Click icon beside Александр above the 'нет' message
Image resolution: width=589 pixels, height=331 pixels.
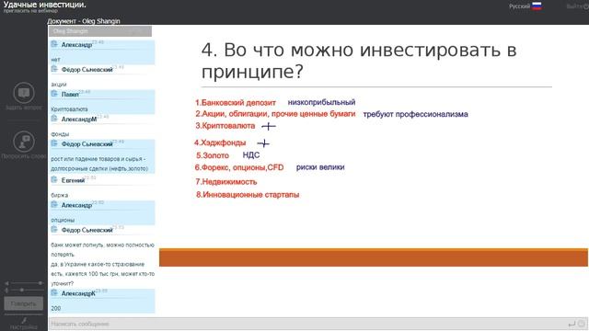(54, 44)
